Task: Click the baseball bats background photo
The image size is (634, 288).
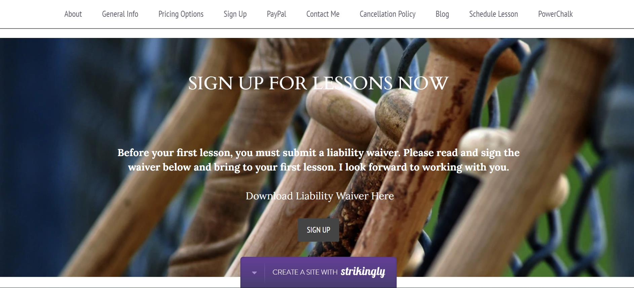Action: pyautogui.click(x=101, y=134)
